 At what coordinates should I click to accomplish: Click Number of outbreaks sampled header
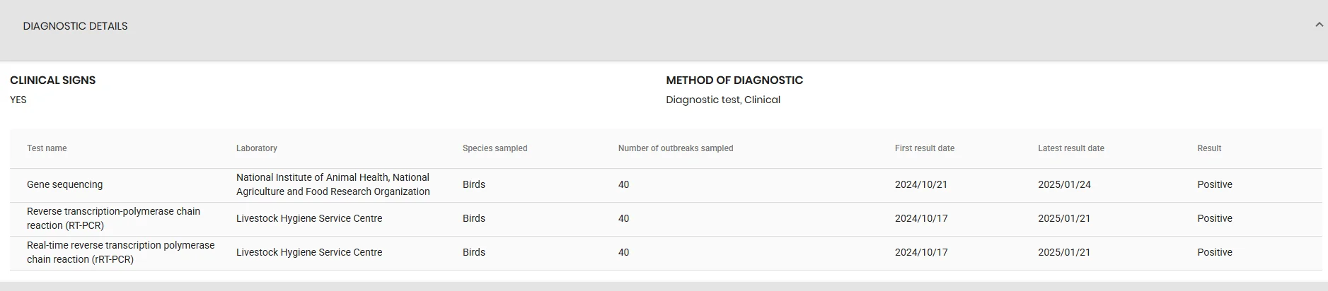(676, 148)
